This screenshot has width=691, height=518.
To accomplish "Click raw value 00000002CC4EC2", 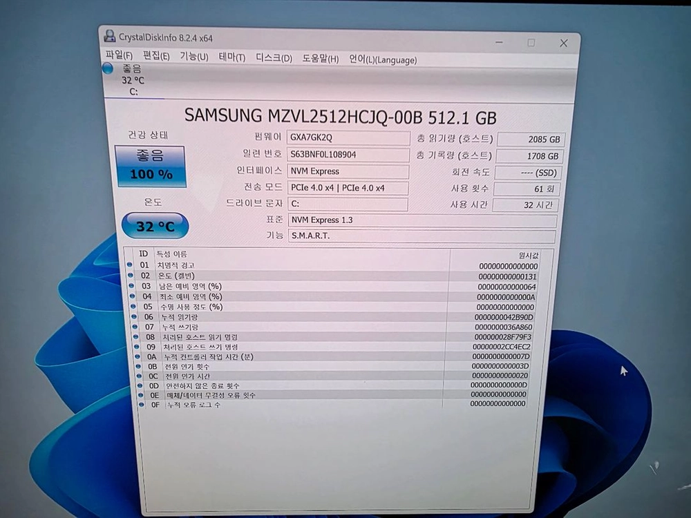I will pos(502,347).
